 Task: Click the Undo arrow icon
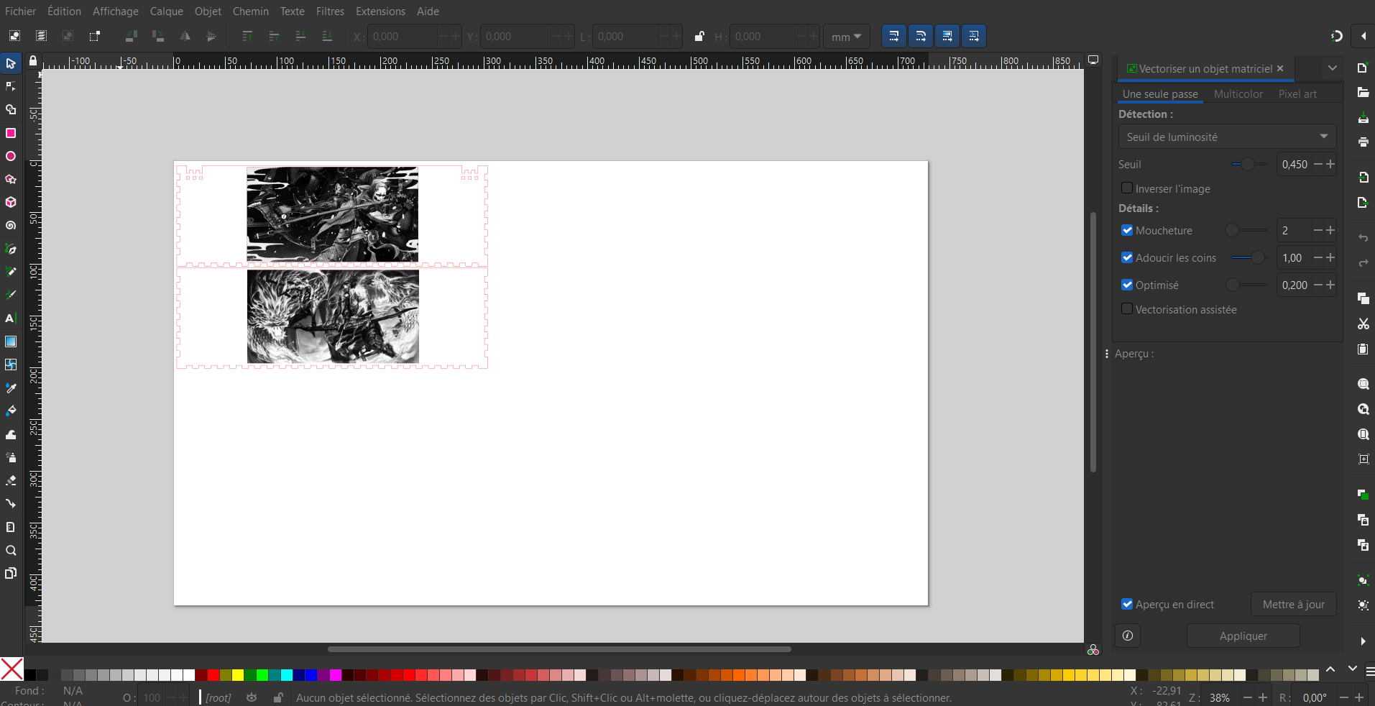1363,238
